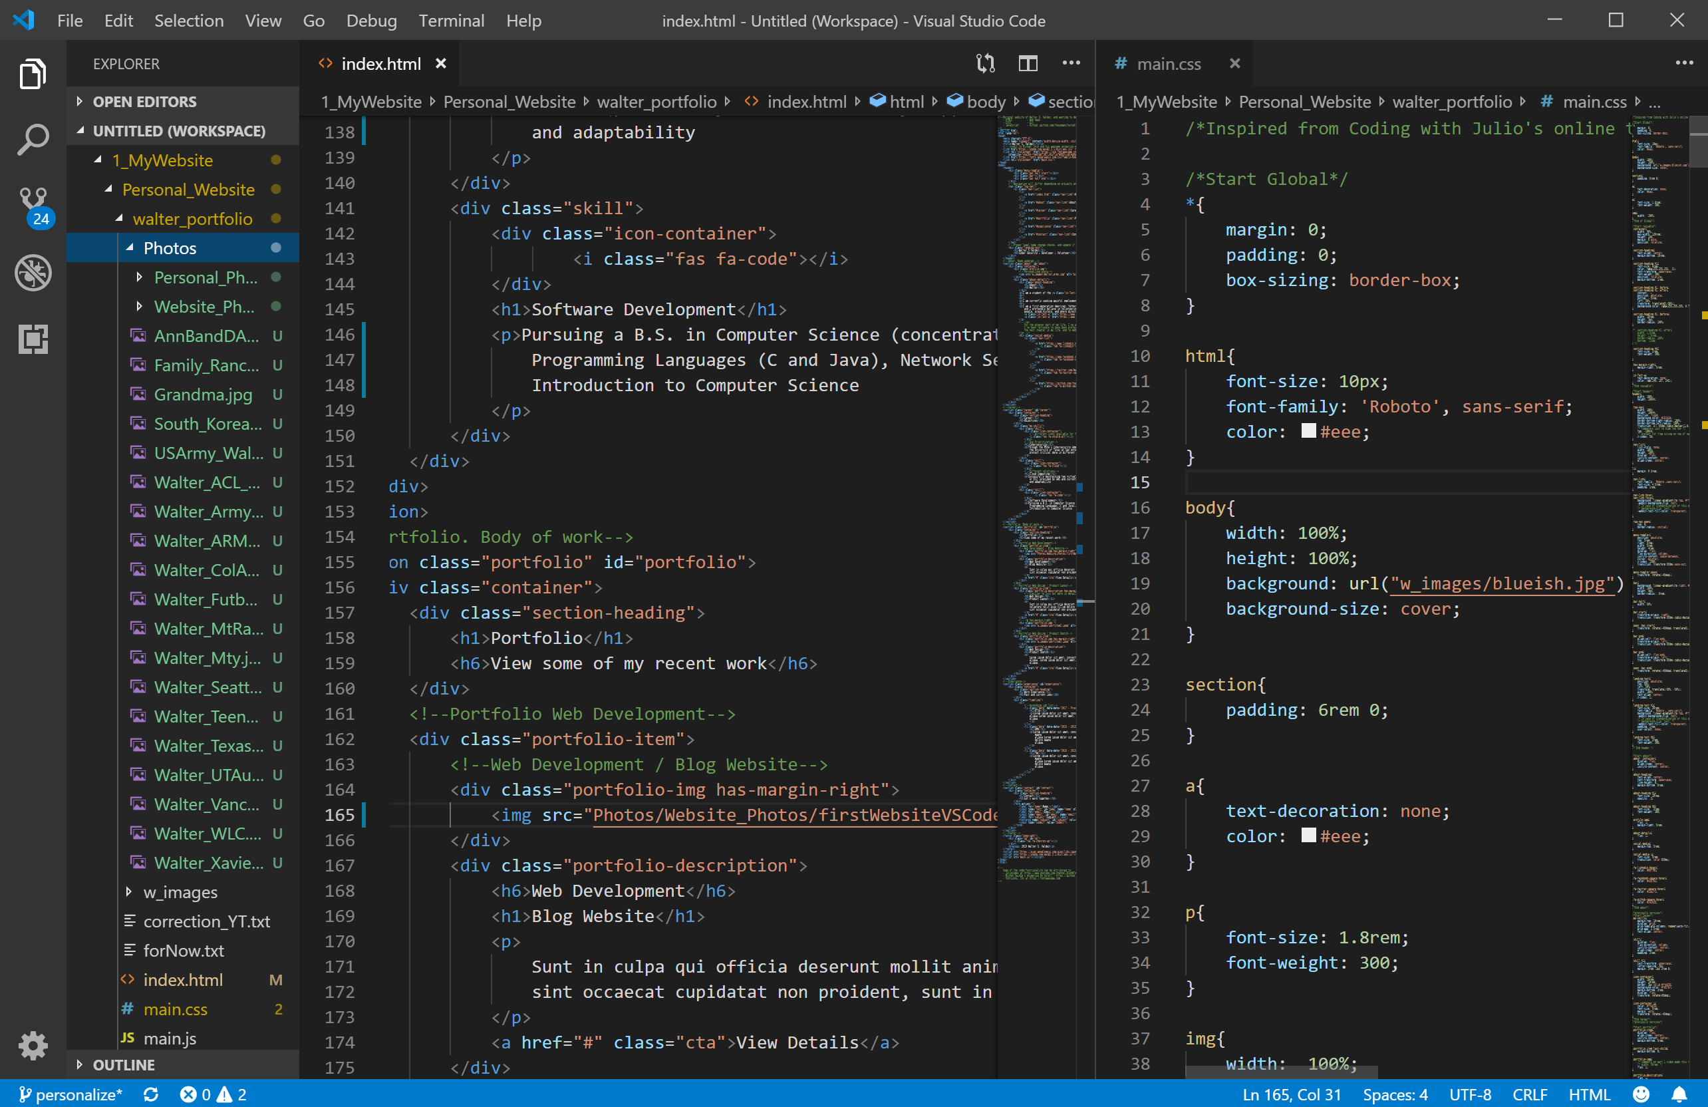Open the Terminal menu
Viewport: 1708px width, 1107px height.
click(451, 21)
